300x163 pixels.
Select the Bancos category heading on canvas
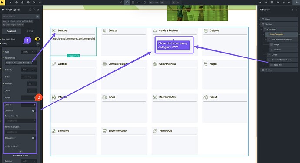click(x=62, y=30)
